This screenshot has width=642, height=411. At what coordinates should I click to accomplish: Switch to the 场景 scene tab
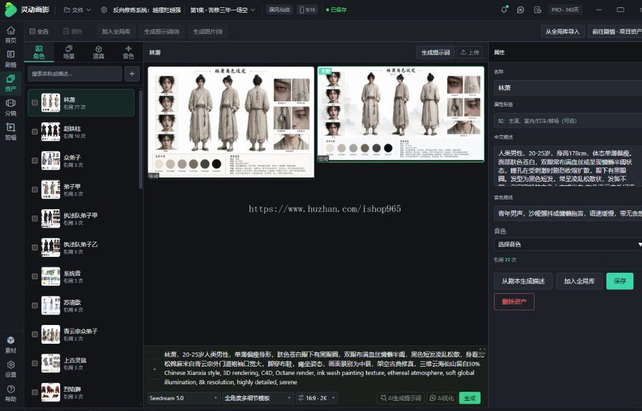click(x=69, y=52)
